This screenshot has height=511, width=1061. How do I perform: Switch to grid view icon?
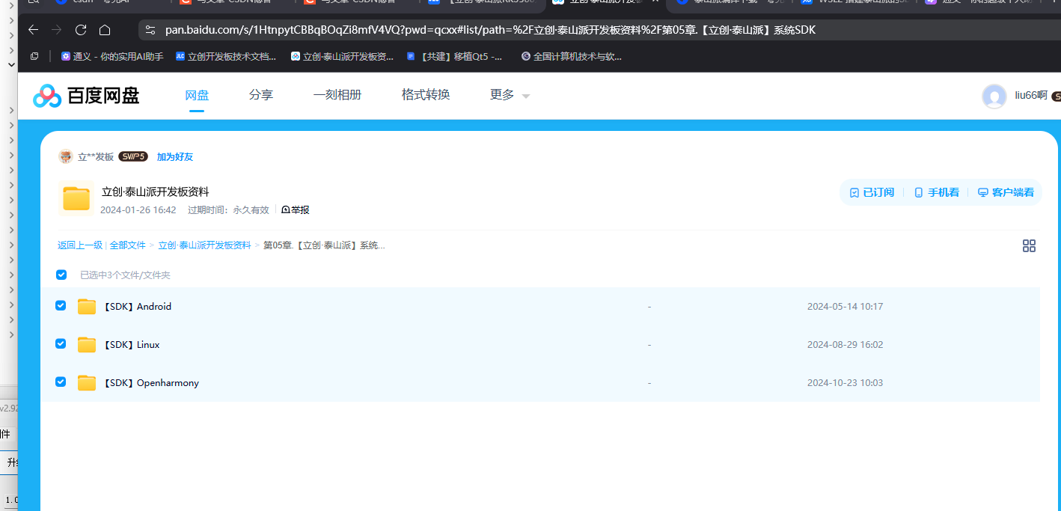[x=1029, y=245]
